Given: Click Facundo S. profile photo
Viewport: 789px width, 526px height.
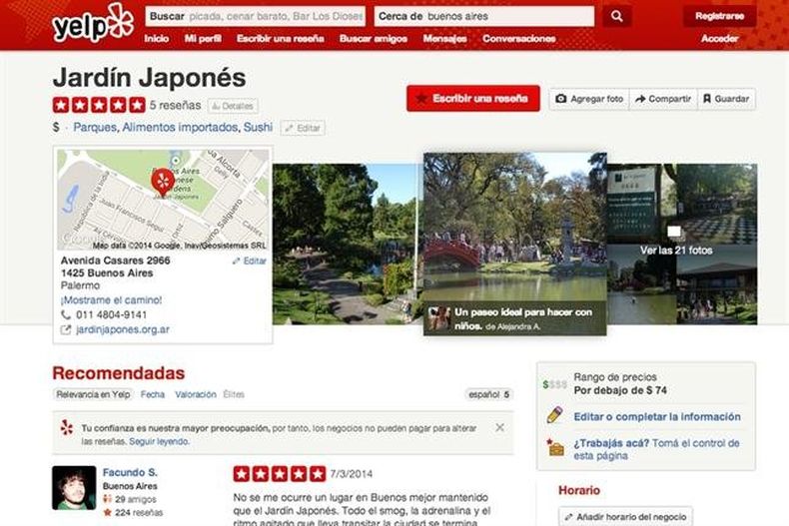Looking at the screenshot, I should pyautogui.click(x=74, y=488).
